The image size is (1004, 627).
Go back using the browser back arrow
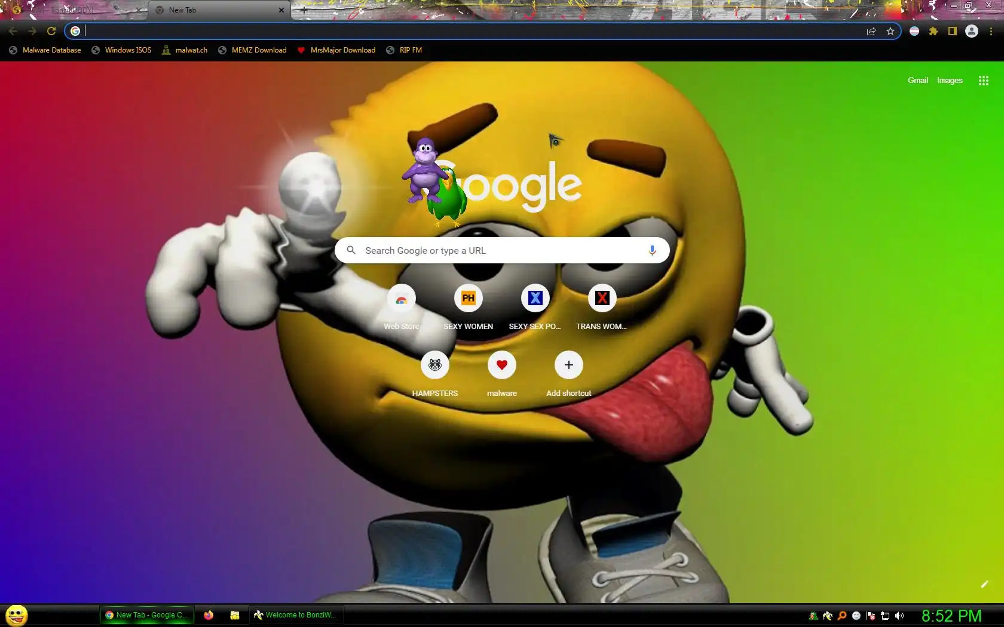(x=13, y=31)
